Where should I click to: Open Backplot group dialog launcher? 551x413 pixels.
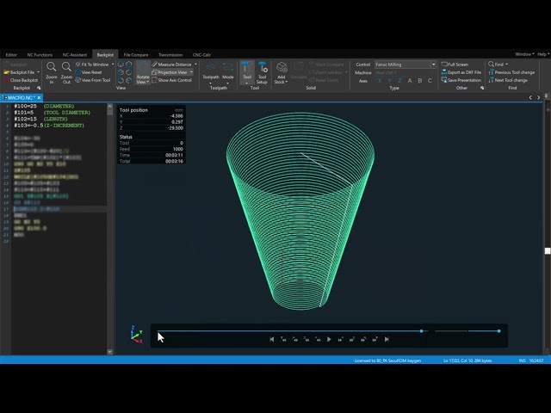tap(39, 88)
